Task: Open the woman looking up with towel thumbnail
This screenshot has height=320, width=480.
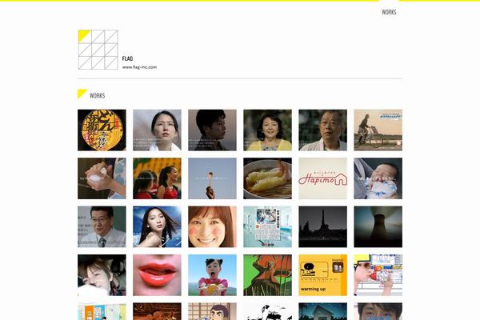Action: 157,130
